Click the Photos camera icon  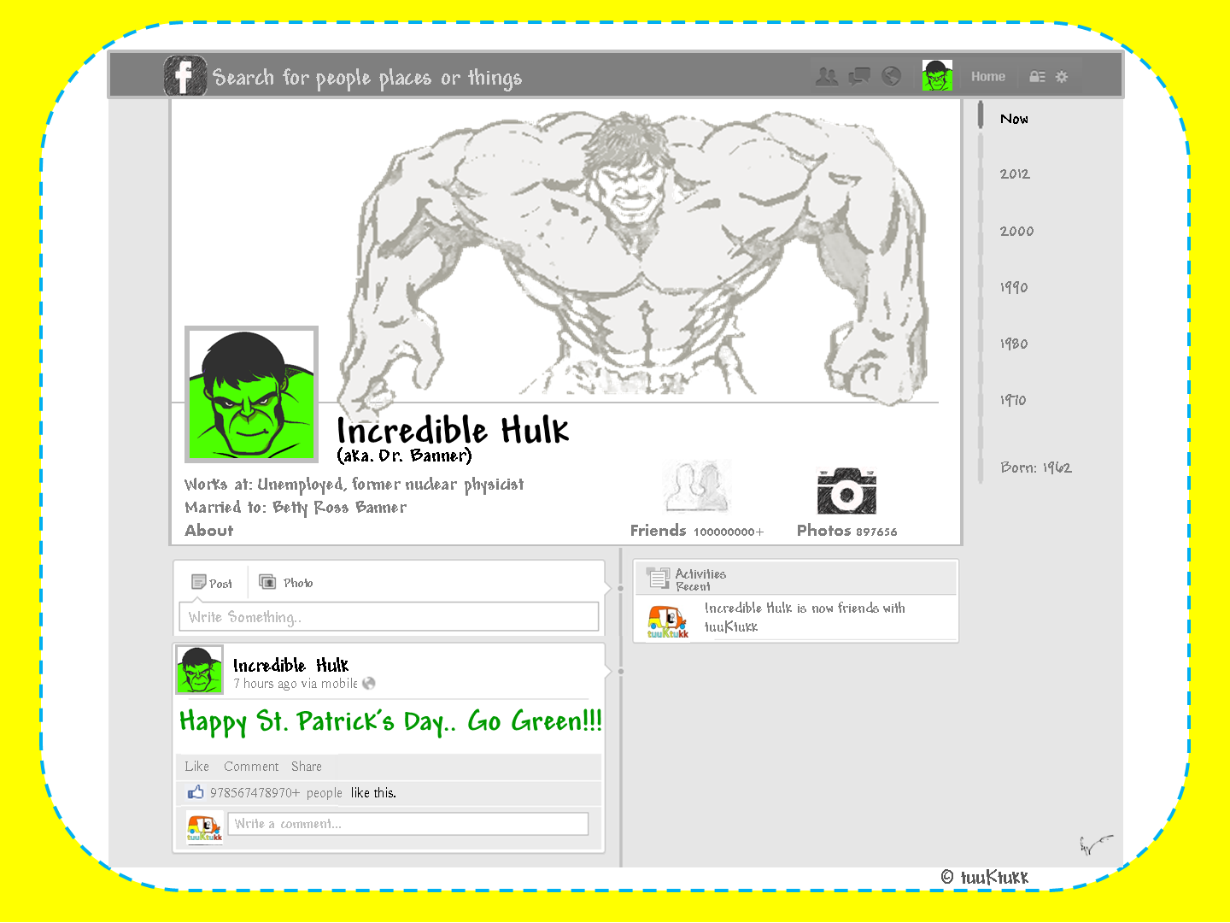(x=846, y=491)
